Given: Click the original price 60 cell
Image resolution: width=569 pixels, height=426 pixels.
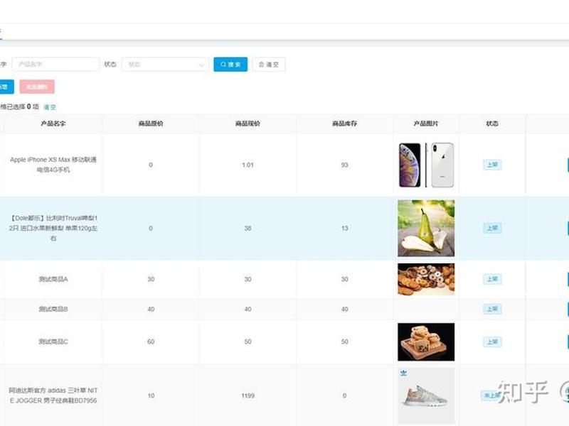Looking at the screenshot, I should coord(151,342).
